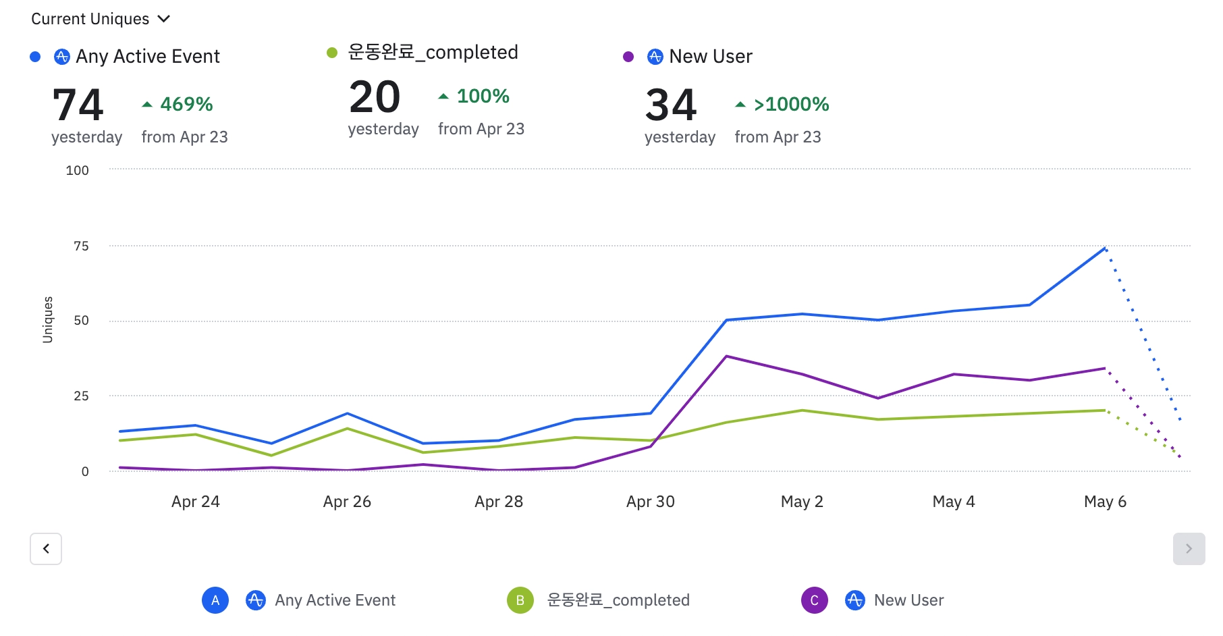This screenshot has height=636, width=1223.
Task: Click the >1000% change figure
Action: point(792,105)
